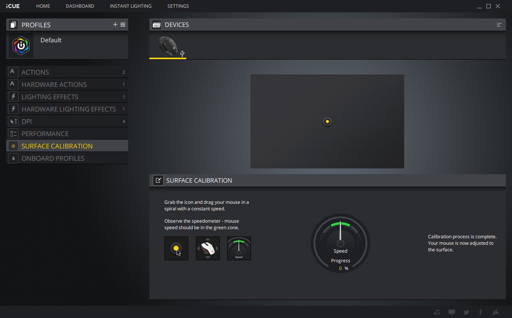512x318 pixels.
Task: Click the Hardware Actions letter-A icon
Action: tap(13, 84)
